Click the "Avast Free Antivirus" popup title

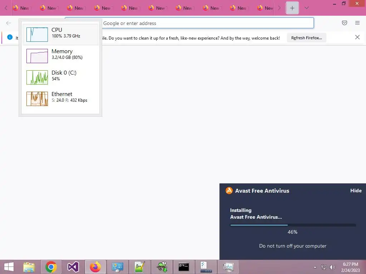click(262, 191)
